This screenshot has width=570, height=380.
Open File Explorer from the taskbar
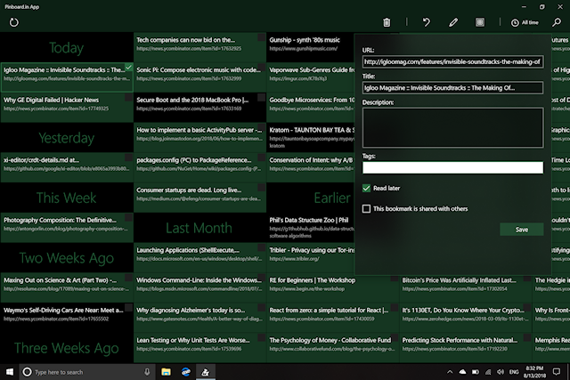167,372
